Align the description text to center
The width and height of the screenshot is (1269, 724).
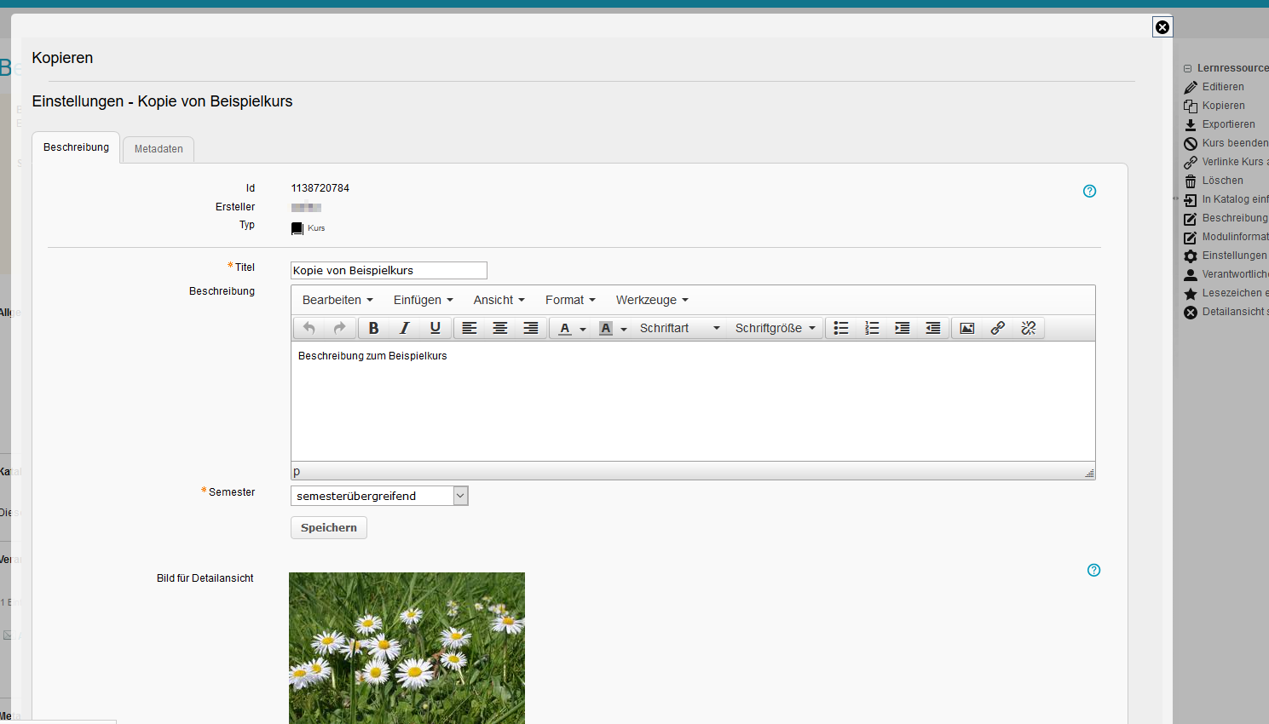pyautogui.click(x=500, y=328)
